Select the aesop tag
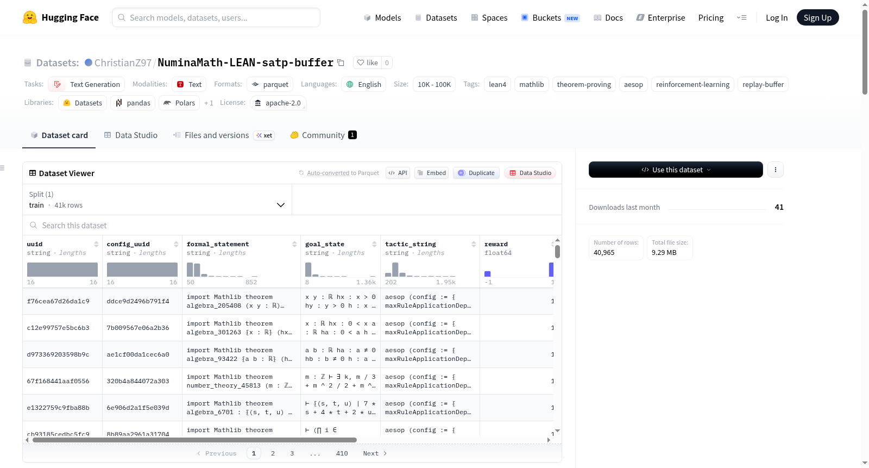Viewport: 869px width, 468px height. [633, 84]
